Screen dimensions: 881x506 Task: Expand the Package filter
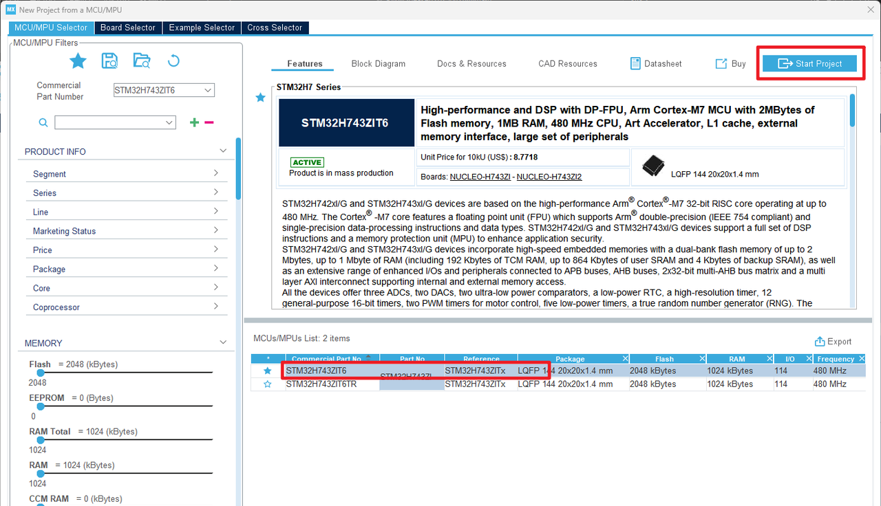click(x=215, y=268)
